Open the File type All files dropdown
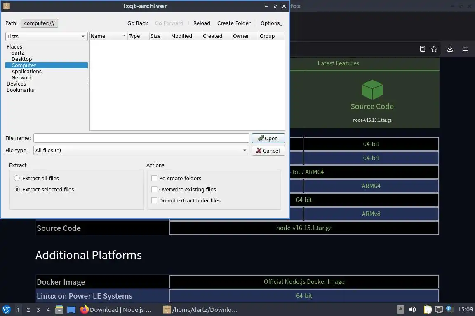This screenshot has width=475, height=316. pos(141,150)
